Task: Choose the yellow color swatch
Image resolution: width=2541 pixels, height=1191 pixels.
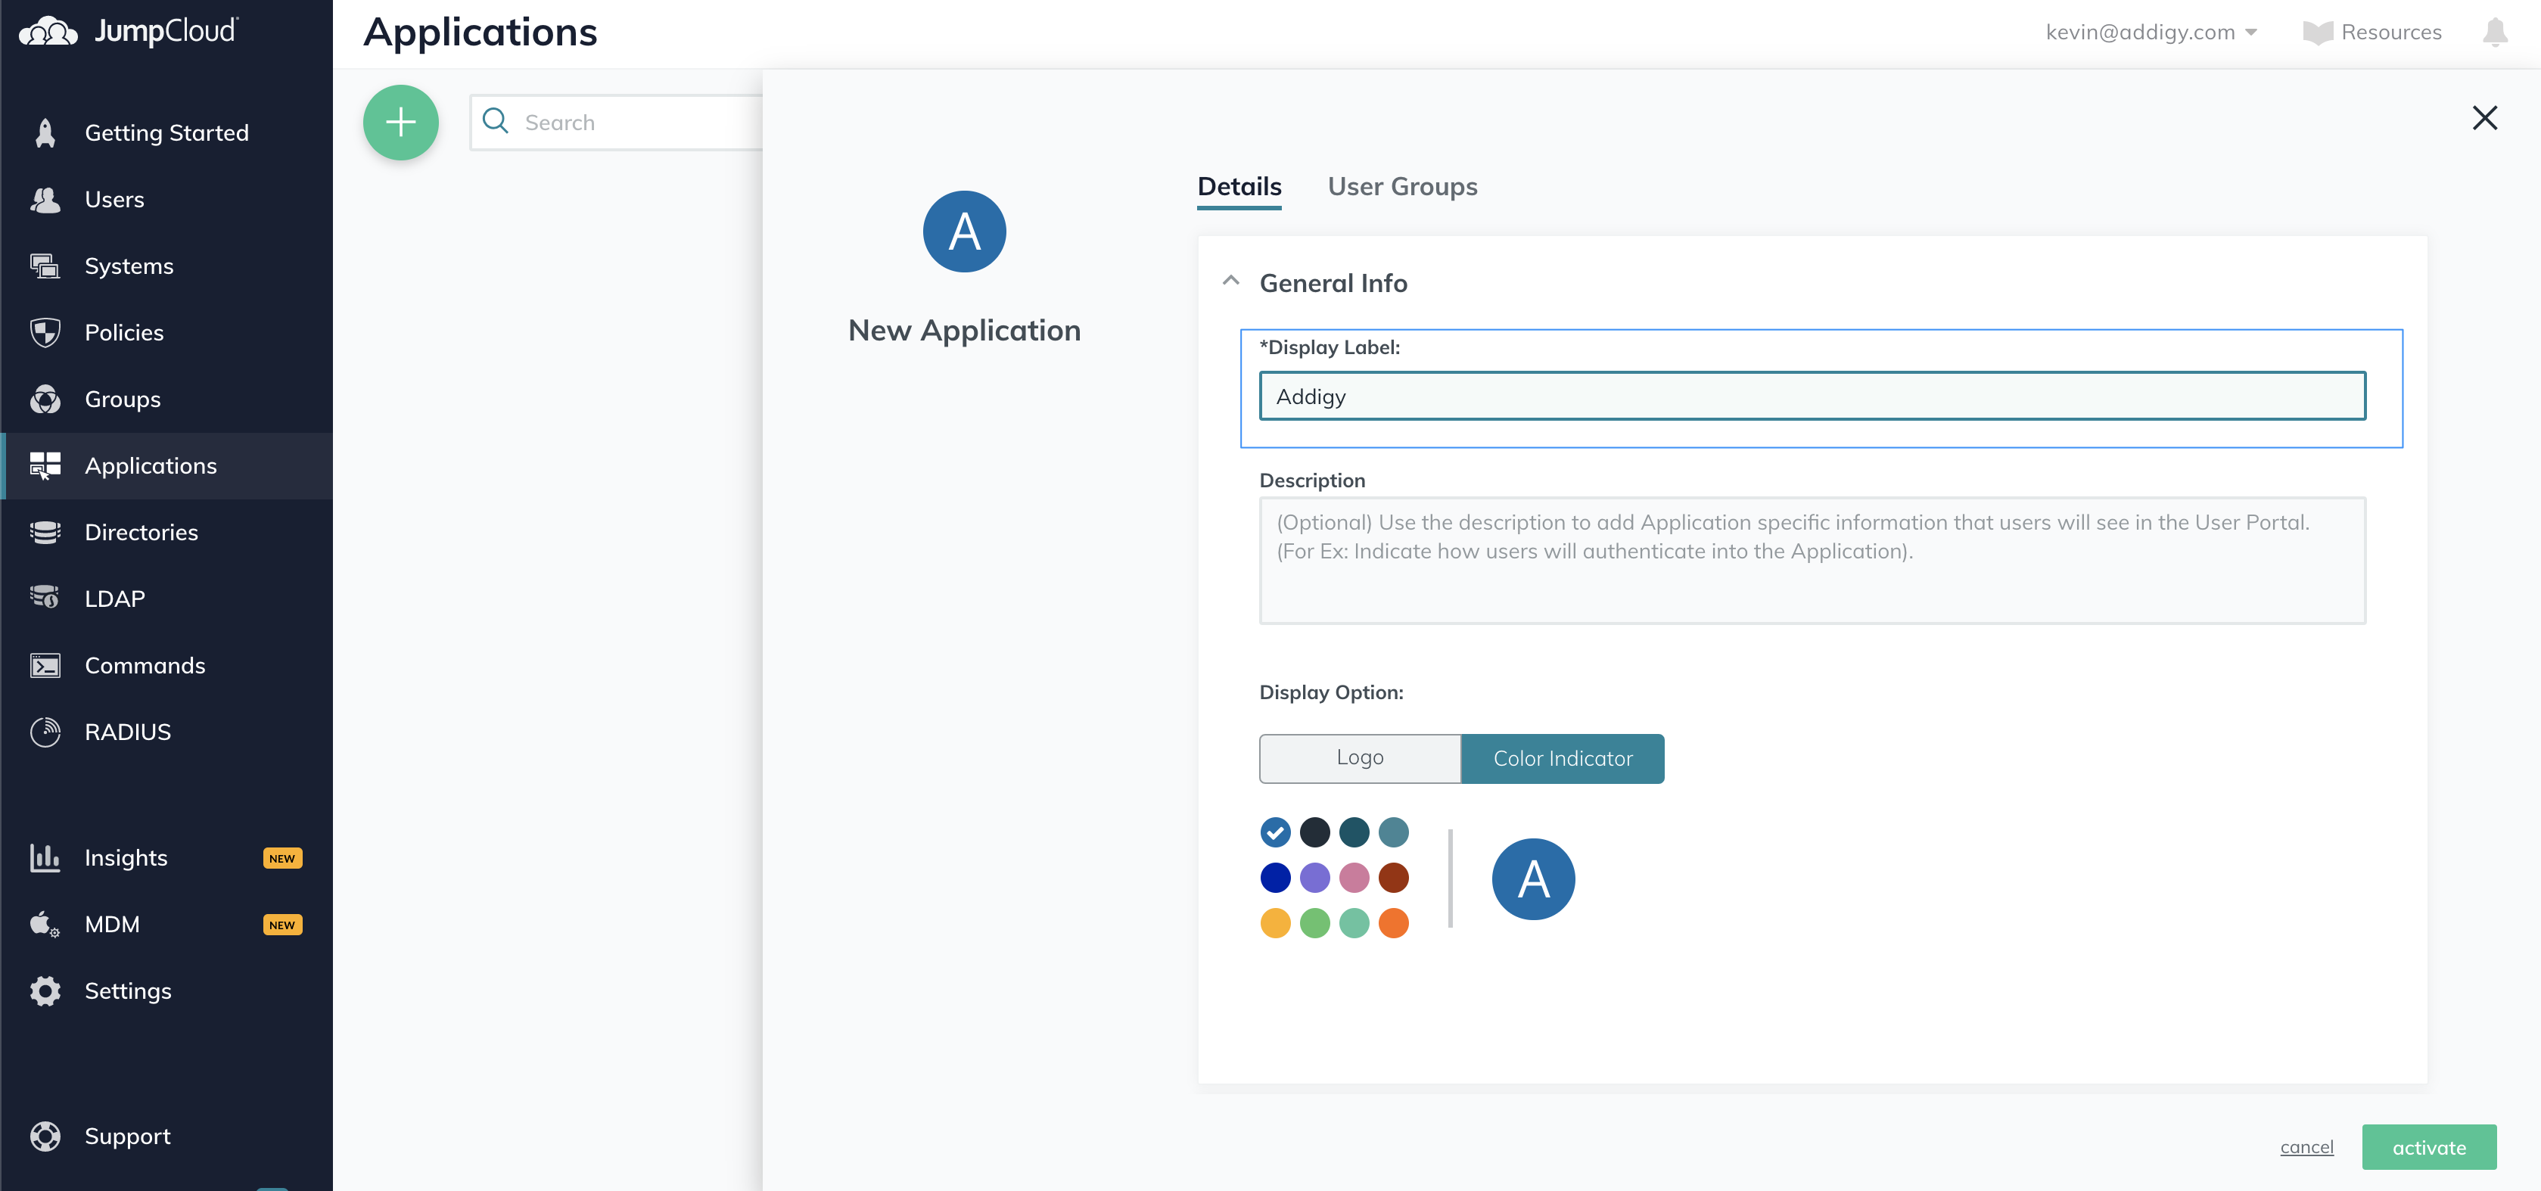Action: [x=1274, y=922]
